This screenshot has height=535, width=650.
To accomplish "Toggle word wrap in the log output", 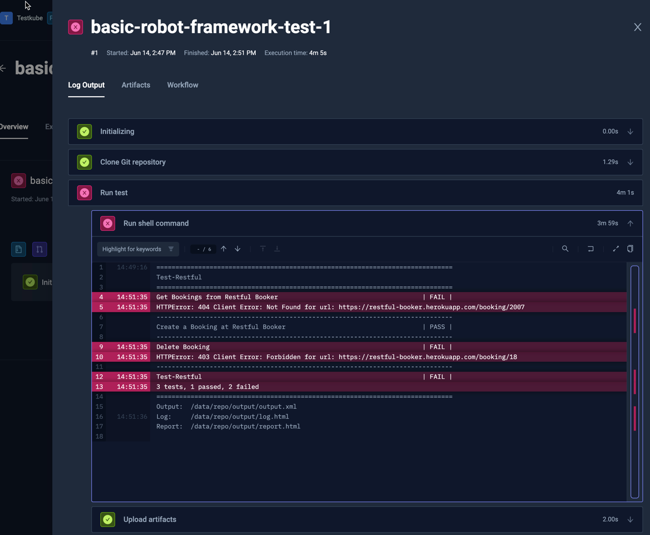I will (x=590, y=249).
